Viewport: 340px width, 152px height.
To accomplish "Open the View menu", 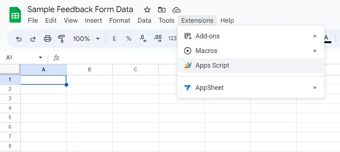I will point(71,20).
